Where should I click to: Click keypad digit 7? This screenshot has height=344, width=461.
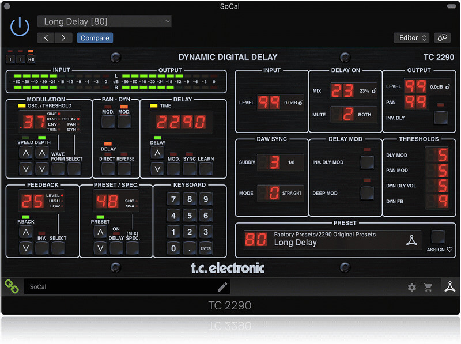[173, 199]
